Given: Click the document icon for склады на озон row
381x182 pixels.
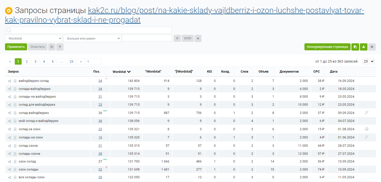Looking at the screenshot, I should pos(15,137).
